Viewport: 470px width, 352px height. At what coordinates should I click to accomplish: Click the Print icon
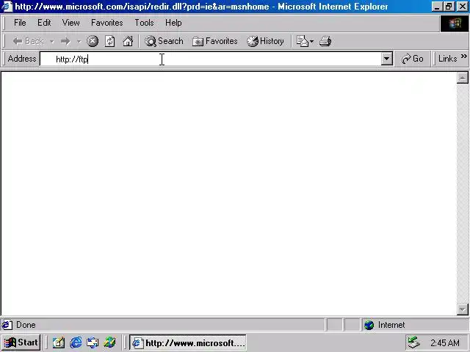click(325, 41)
